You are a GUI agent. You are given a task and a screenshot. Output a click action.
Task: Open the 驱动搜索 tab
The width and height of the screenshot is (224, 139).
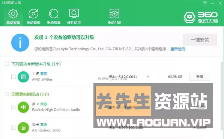point(54,16)
